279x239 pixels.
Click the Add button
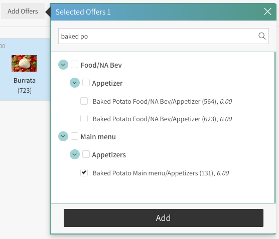pyautogui.click(x=164, y=218)
